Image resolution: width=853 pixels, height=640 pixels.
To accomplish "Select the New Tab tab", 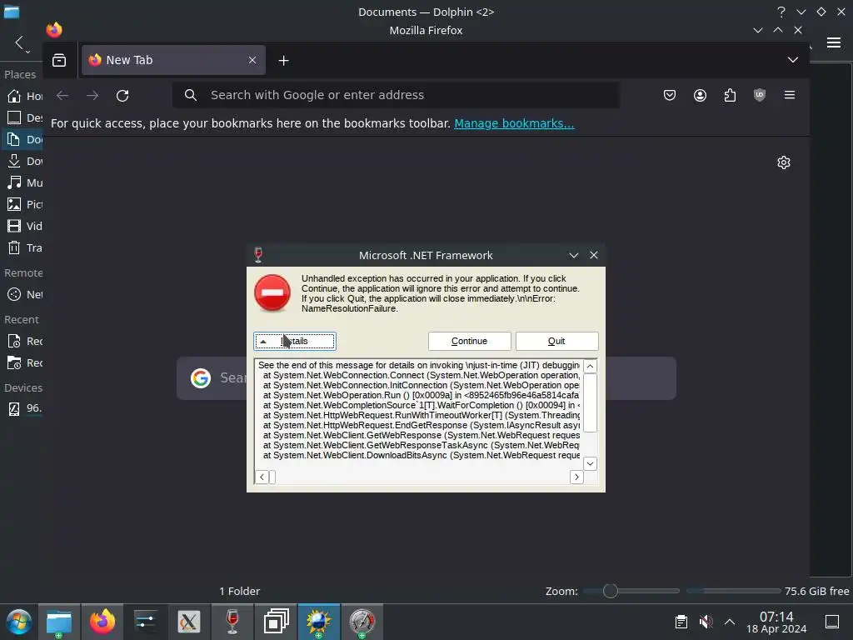I will coord(173,60).
